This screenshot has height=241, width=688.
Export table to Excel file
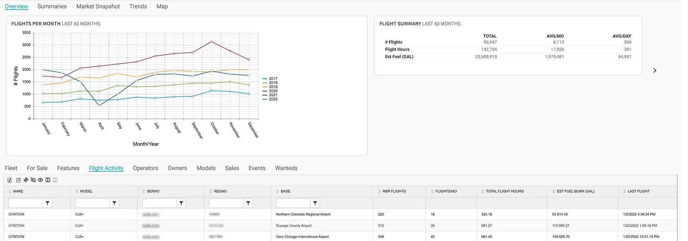[x=10, y=180]
